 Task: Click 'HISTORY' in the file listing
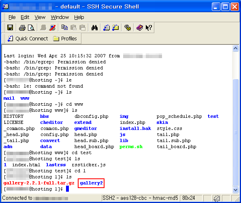click(x=13, y=116)
